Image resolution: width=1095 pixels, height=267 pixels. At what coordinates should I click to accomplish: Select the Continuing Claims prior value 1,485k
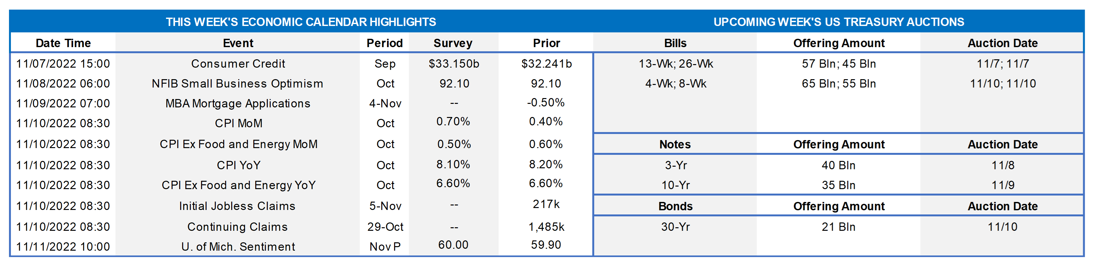(546, 227)
